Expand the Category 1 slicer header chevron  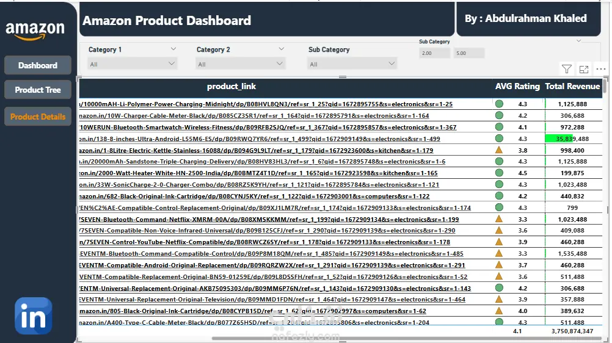pos(173,49)
